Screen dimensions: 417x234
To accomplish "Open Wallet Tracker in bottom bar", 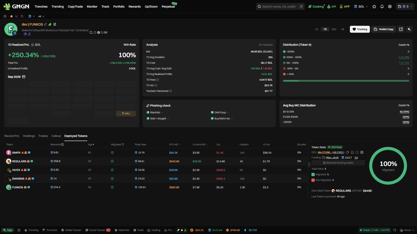I will [71, 230].
